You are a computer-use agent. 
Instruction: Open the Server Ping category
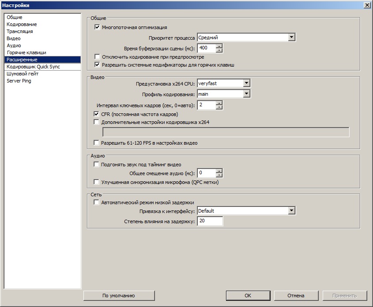tap(42, 81)
